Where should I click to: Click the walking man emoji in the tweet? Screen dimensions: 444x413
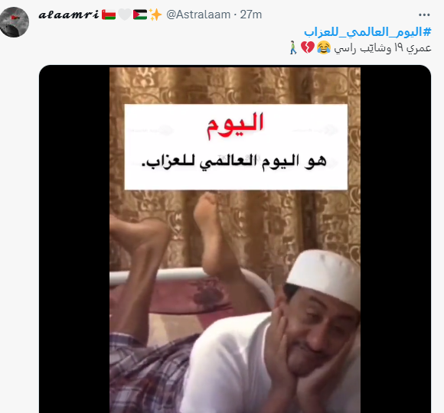click(x=293, y=47)
